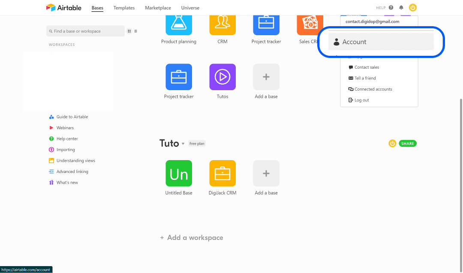This screenshot has height=273, width=463.
Task: Click the What's new gift icon
Action: 51,182
